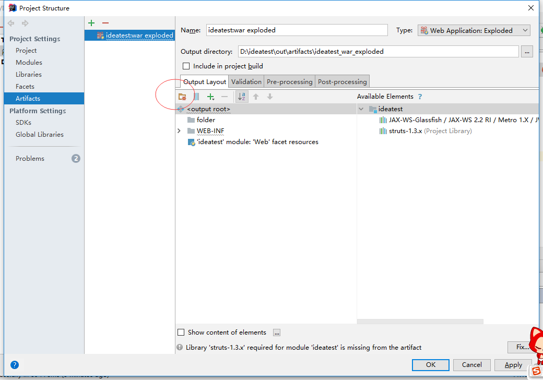The height and width of the screenshot is (380, 543).
Task: Collapse the ideatest available elements node
Action: (x=361, y=109)
